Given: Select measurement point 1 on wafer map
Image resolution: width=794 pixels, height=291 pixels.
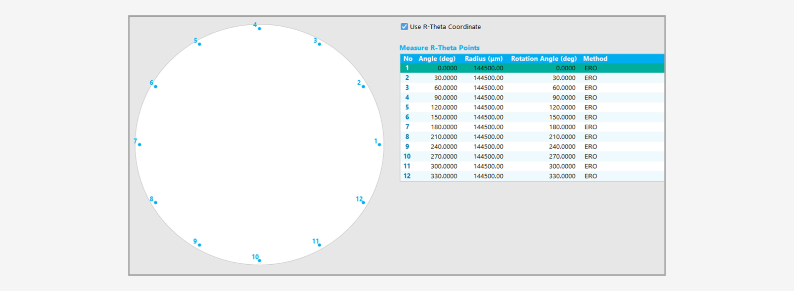Looking at the screenshot, I should (379, 145).
